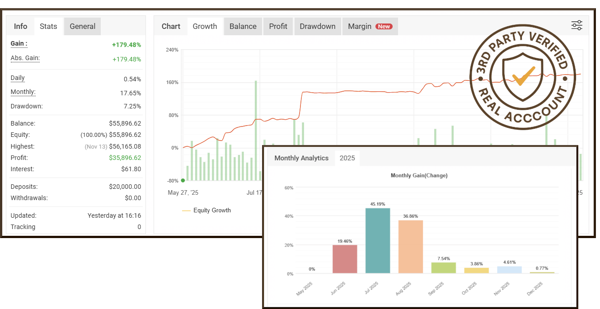Click the green start dot on chart
Screen dimensions: 600x309
pos(183,180)
